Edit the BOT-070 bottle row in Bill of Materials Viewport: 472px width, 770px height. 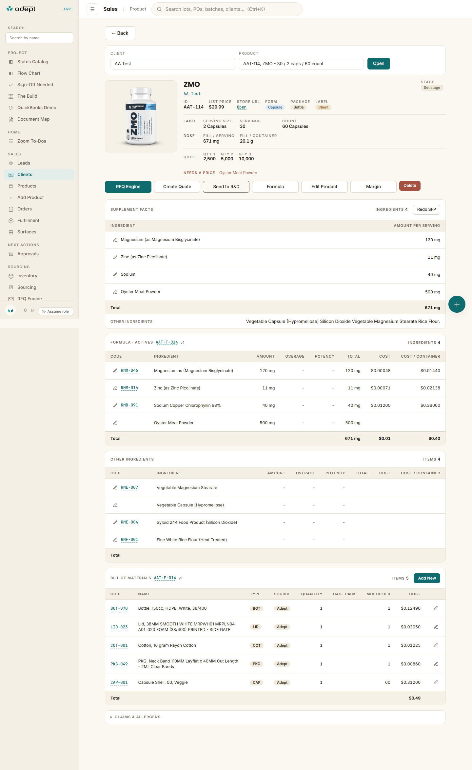tap(436, 608)
